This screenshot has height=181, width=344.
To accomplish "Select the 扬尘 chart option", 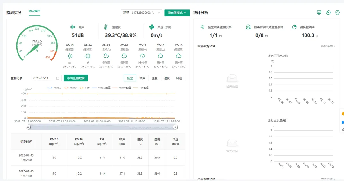I will [130, 78].
